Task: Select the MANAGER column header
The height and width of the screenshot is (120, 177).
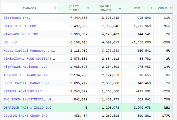Action: pos(29,8)
